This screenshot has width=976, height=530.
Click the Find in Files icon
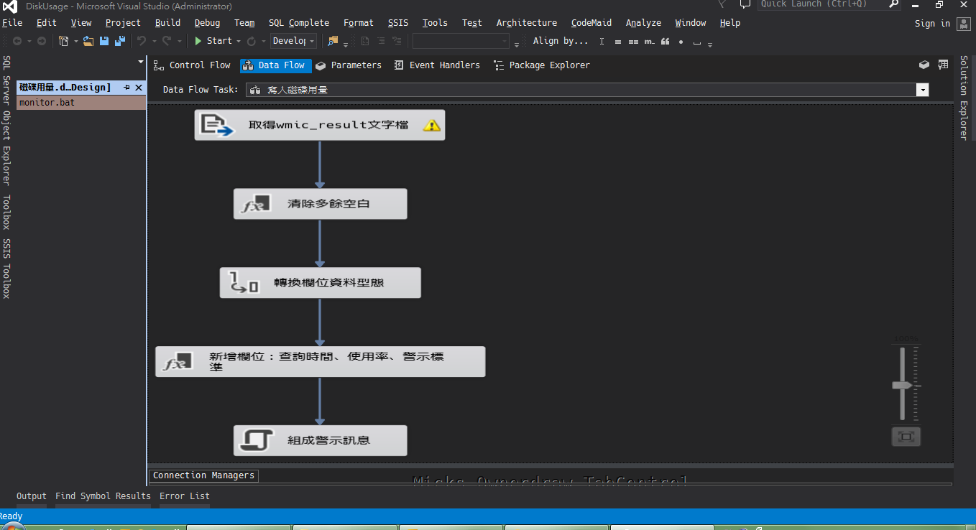pos(333,41)
